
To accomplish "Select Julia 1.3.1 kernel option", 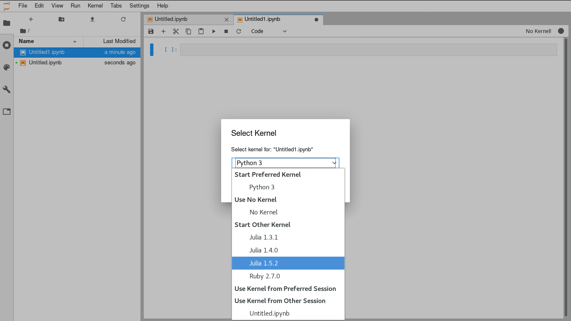I will 263,237.
